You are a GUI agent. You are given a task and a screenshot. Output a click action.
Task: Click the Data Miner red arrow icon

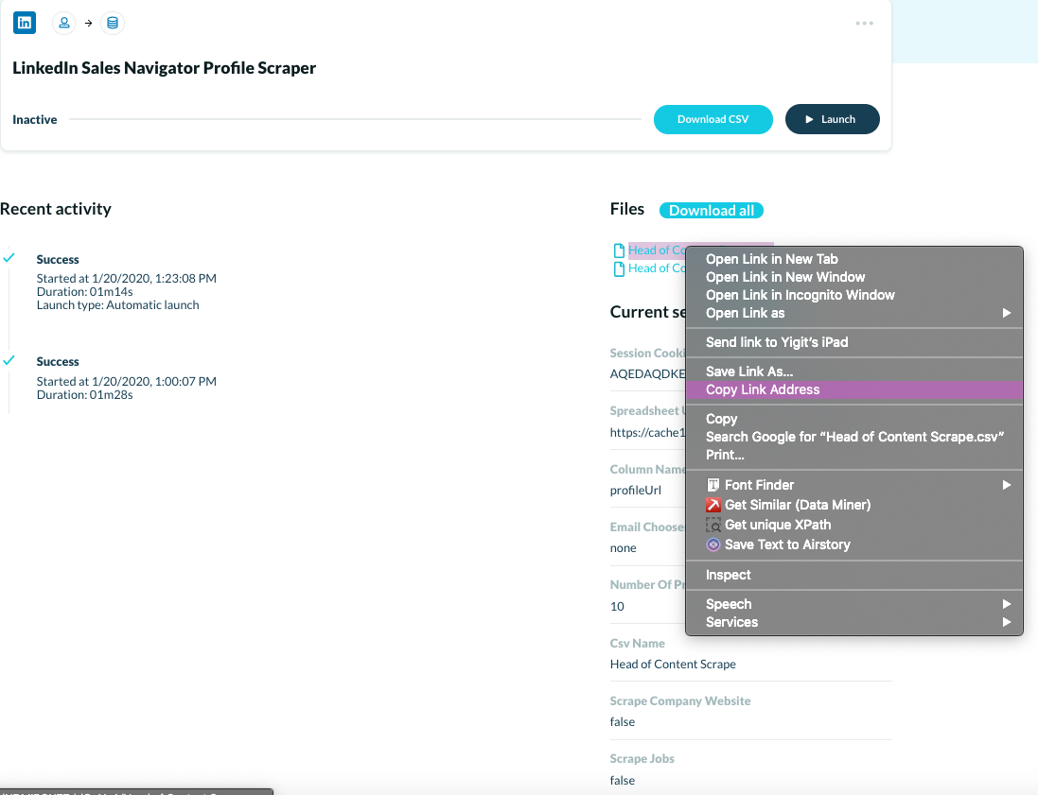pyautogui.click(x=713, y=505)
